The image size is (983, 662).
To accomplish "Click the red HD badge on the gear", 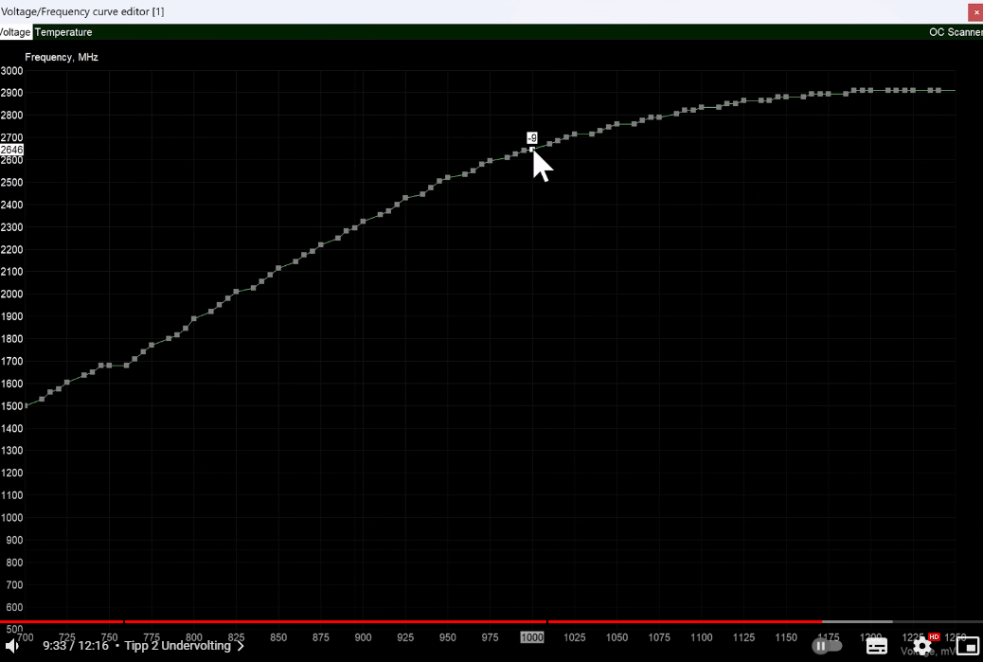I will 934,637.
